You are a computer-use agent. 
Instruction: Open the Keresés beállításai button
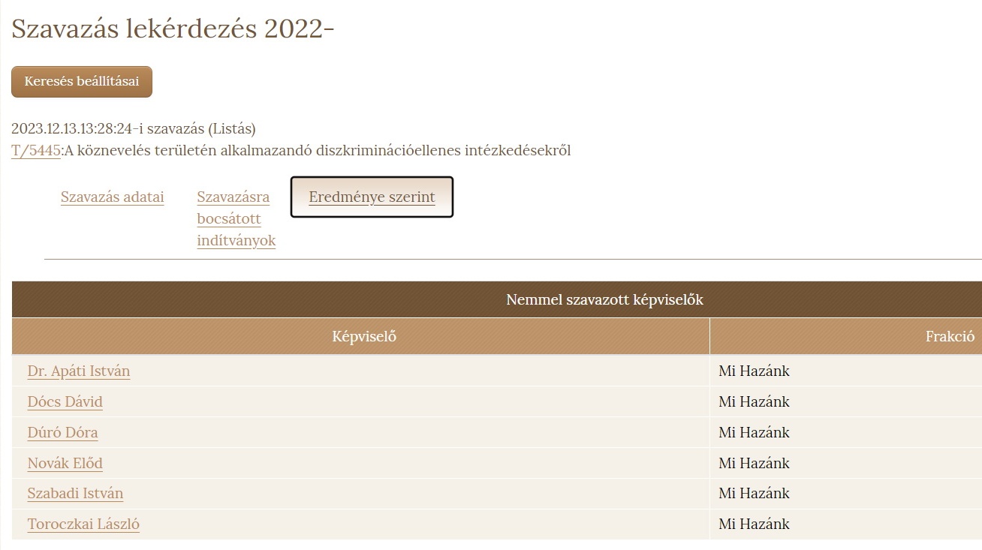click(82, 82)
